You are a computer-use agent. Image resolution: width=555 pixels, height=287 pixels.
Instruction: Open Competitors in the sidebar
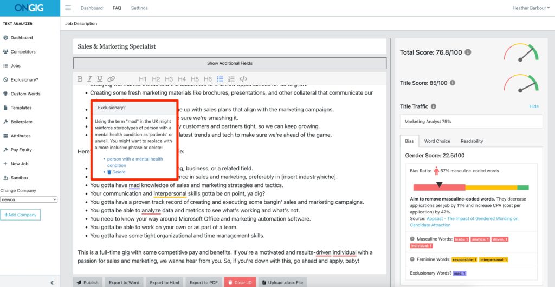(23, 51)
